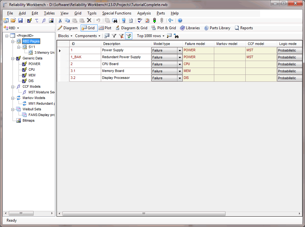This screenshot has width=305, height=227.
Task: Click the blue Help question mark icon
Action: (x=180, y=20)
